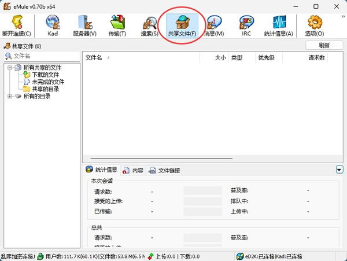
Task: Open the 消息 messages bubble icon
Action: tap(214, 22)
